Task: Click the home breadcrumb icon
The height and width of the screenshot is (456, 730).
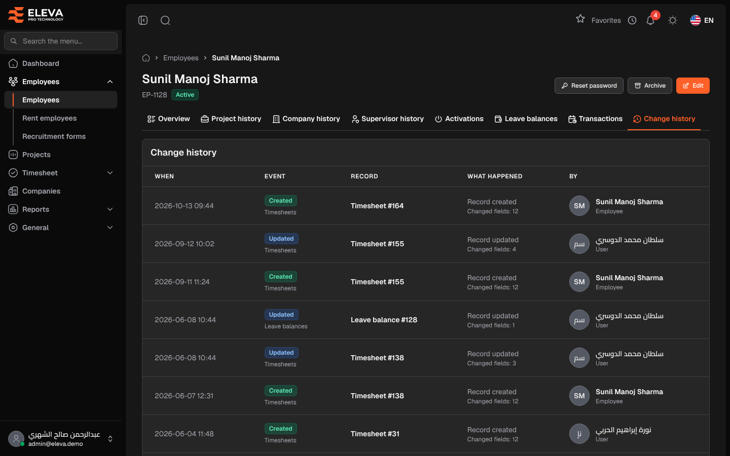Action: coord(146,58)
